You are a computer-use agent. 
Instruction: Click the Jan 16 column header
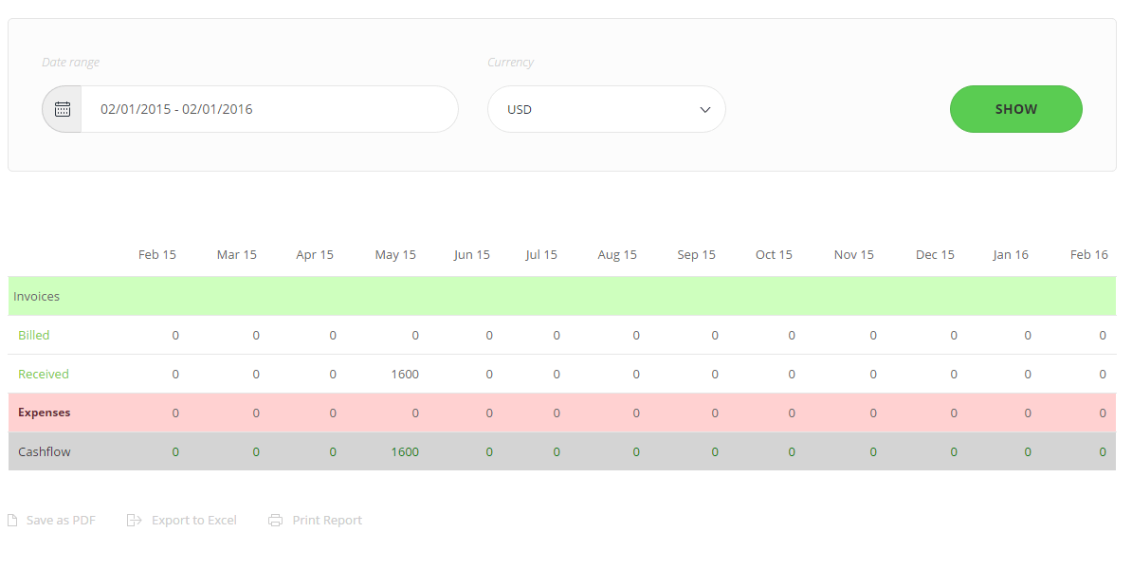click(x=1011, y=254)
